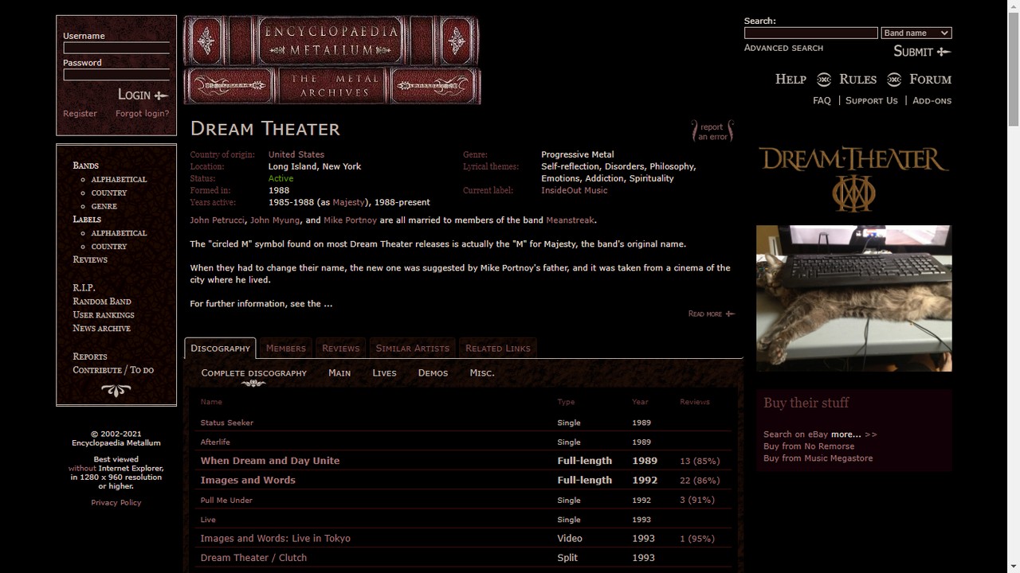Open the Contribute / To do link

(x=113, y=370)
